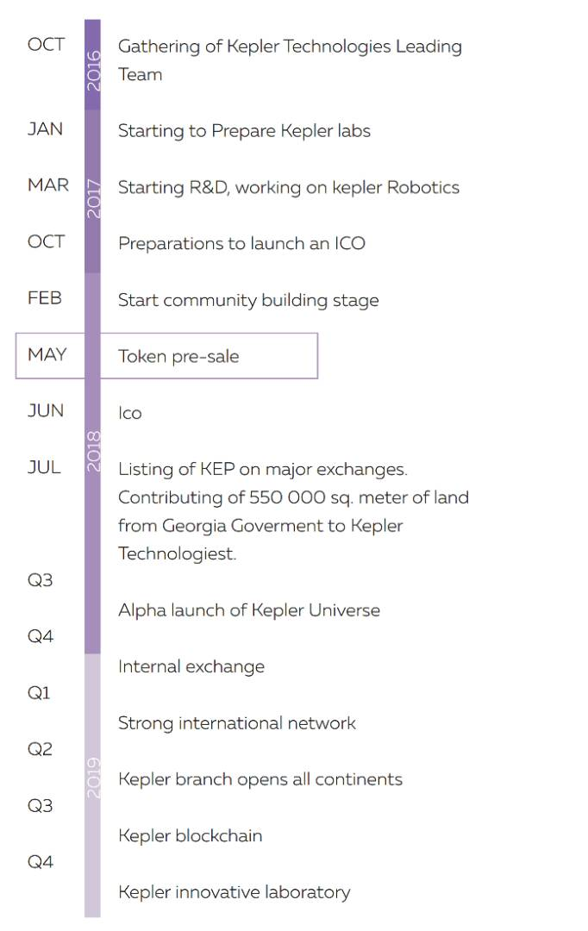Click "Start community building stage" entry
This screenshot has width=588, height=931.
click(248, 300)
